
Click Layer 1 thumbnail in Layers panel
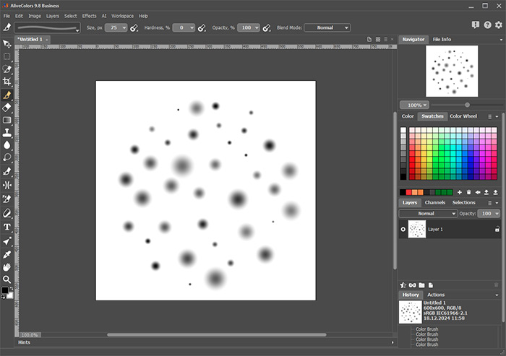tap(417, 230)
